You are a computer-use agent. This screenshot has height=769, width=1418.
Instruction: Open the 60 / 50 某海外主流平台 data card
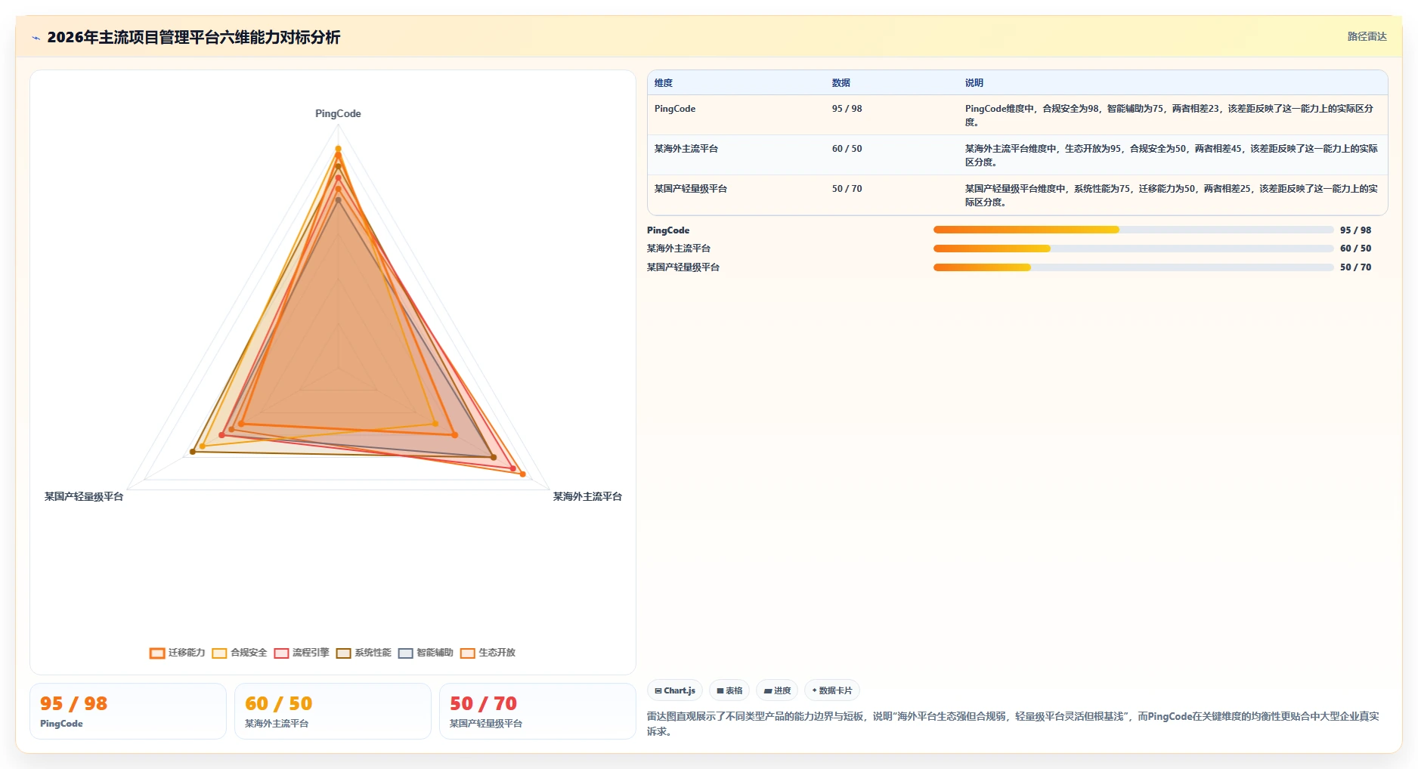pos(333,712)
